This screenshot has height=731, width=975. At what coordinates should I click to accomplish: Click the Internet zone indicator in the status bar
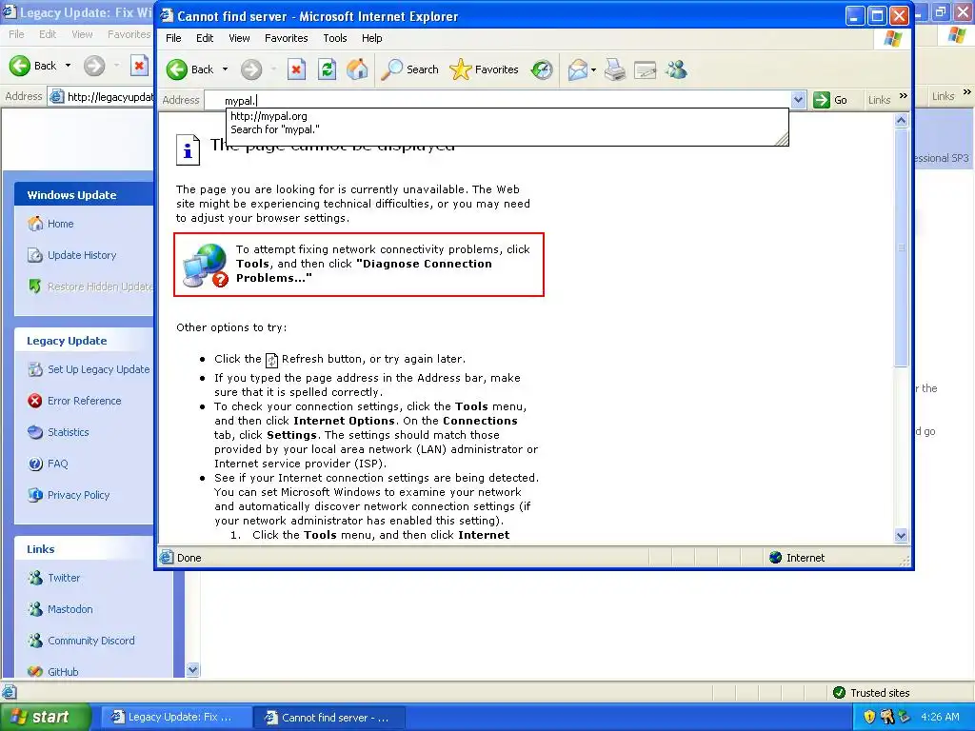click(x=797, y=558)
